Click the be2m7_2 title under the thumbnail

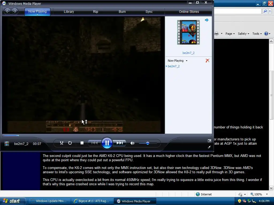[x=188, y=53]
